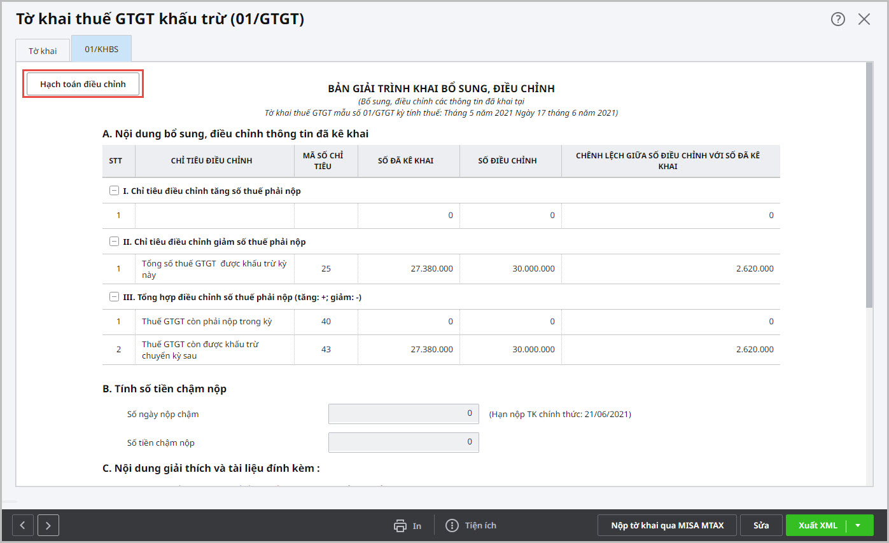Export using the Xuất XML button

point(817,526)
